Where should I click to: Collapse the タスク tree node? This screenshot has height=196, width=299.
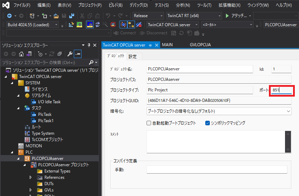click(x=19, y=108)
